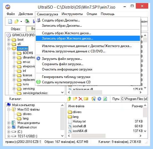
Task: Collapse the sources folder node
Action: (9, 48)
